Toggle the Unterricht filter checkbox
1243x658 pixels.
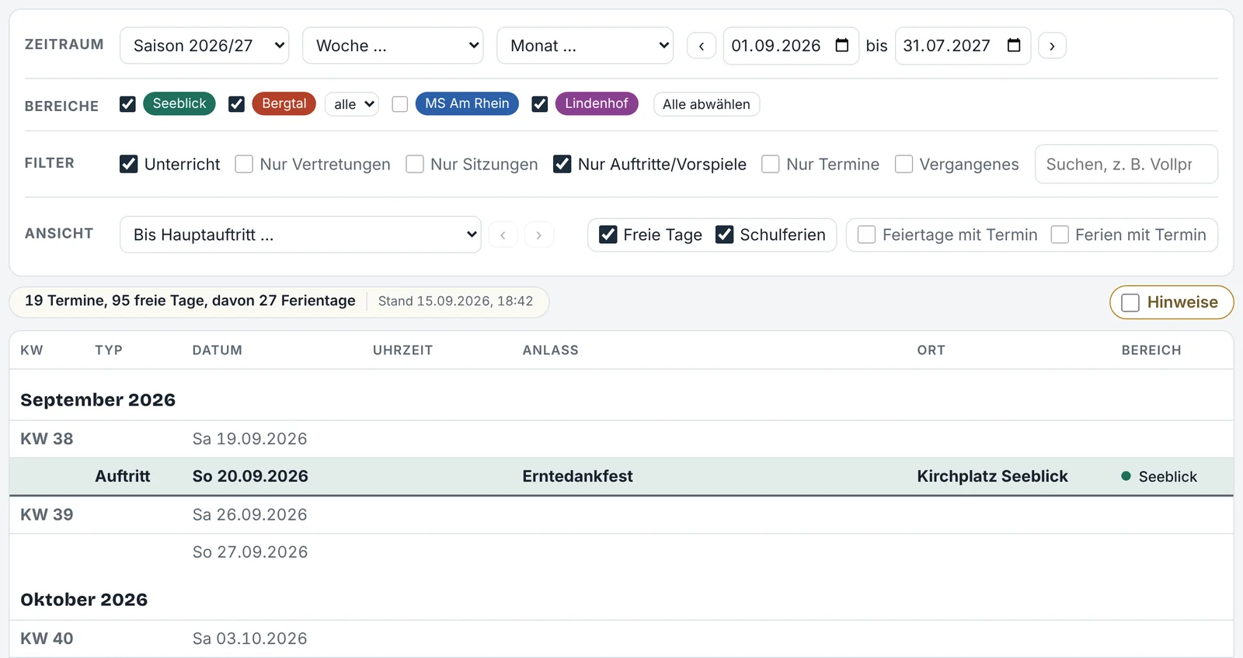(x=129, y=164)
